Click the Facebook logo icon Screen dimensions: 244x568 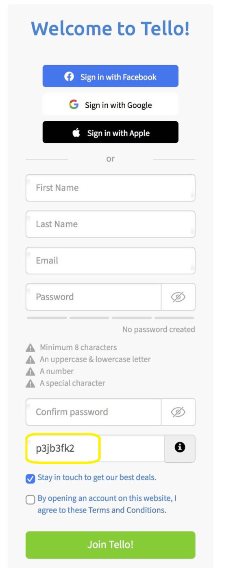68,76
